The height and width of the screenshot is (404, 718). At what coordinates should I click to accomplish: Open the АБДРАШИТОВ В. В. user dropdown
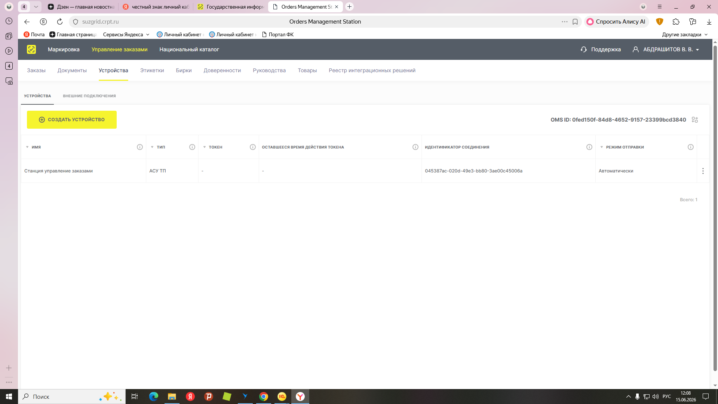tap(666, 49)
